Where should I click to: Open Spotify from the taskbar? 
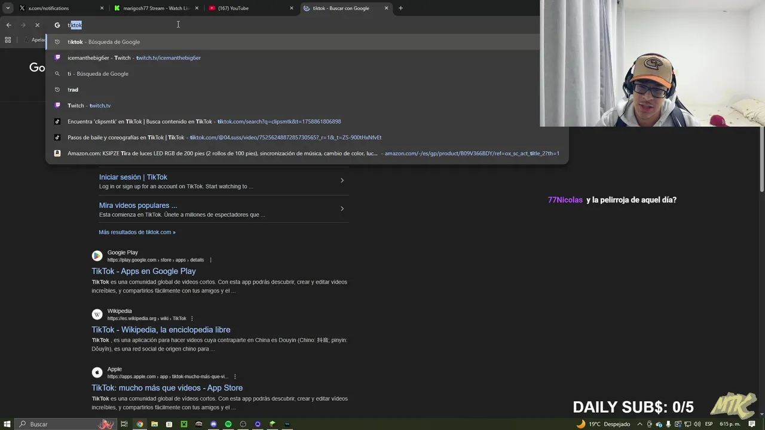(228, 424)
